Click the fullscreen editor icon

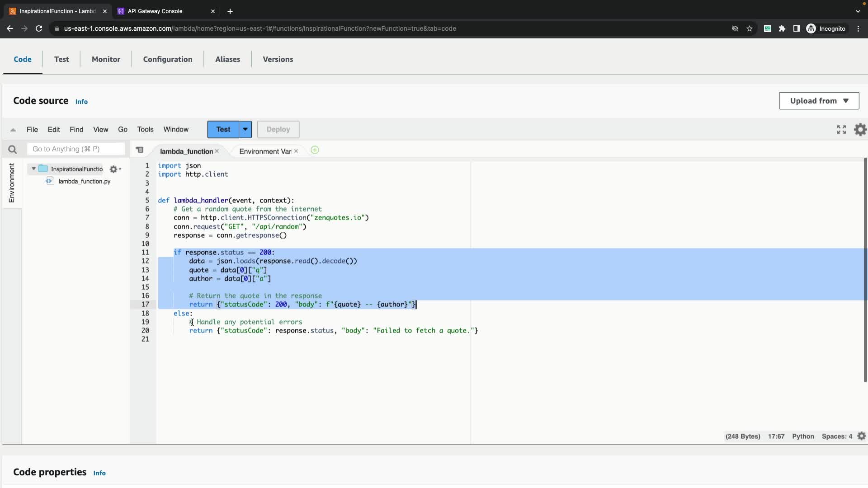[x=841, y=130]
